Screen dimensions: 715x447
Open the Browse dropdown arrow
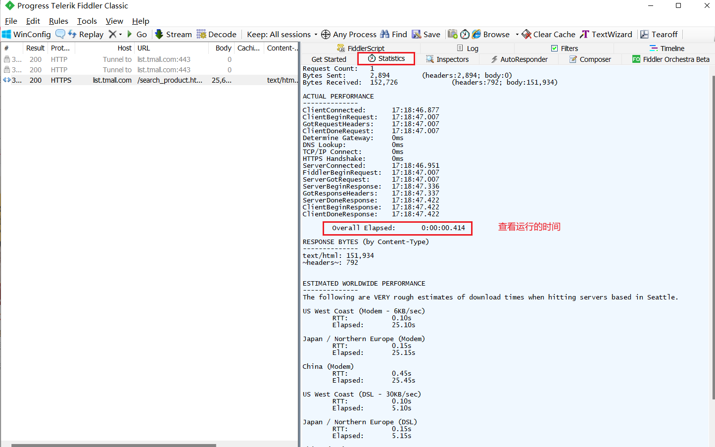[x=517, y=34]
